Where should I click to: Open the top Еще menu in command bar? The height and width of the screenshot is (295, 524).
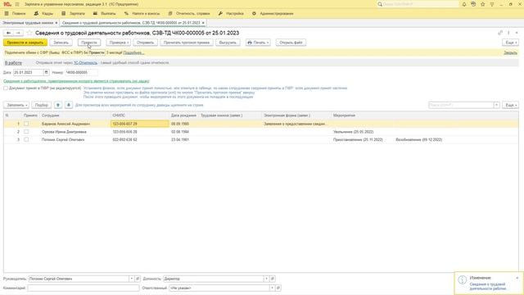tap(511, 43)
